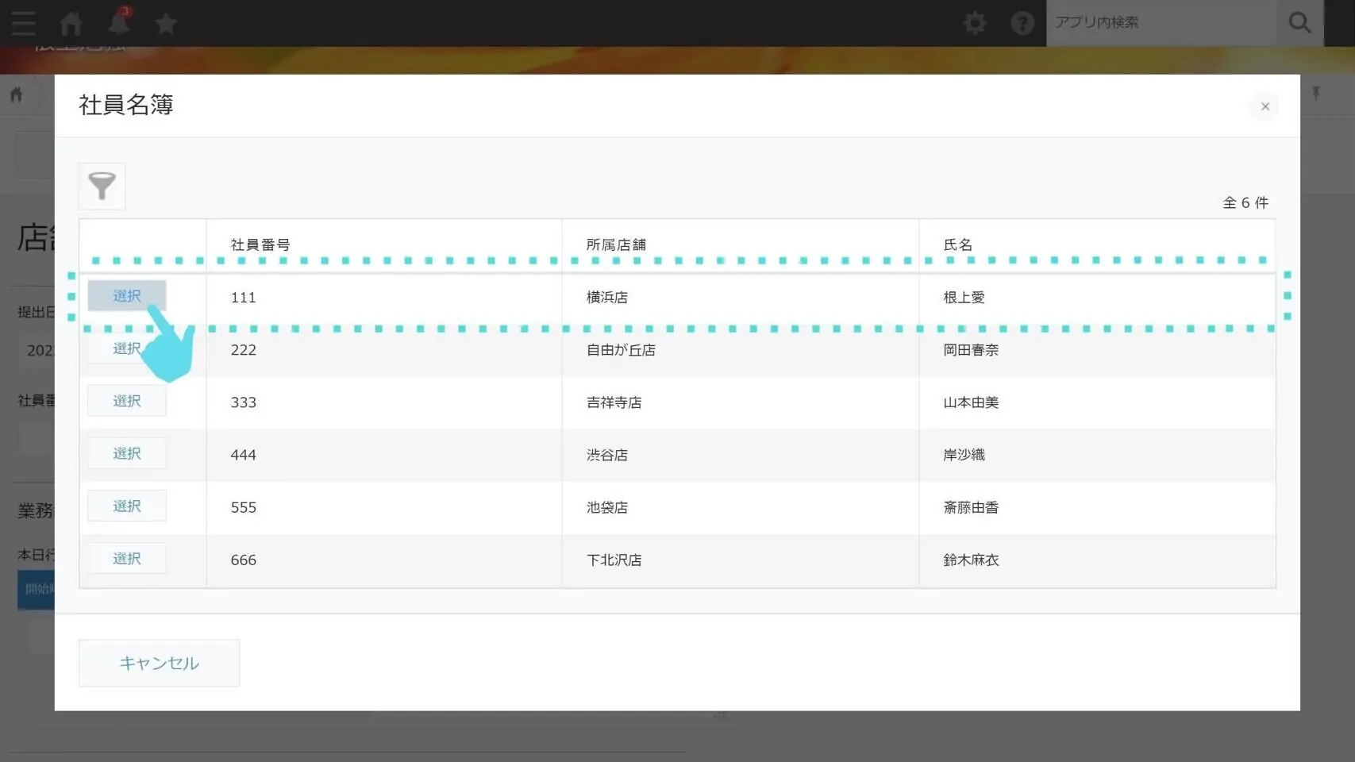
Task: Open the filter funnel icon in dialog
Action: pyautogui.click(x=102, y=187)
